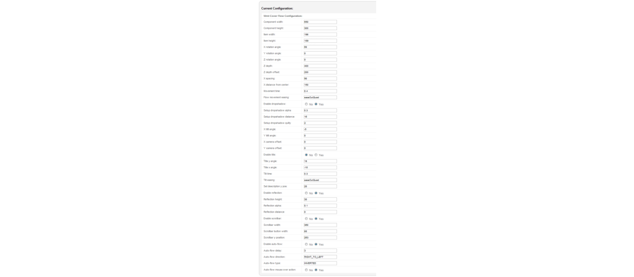634x277 pixels.
Task: Click the Flow movement easing field
Action: [320, 98]
